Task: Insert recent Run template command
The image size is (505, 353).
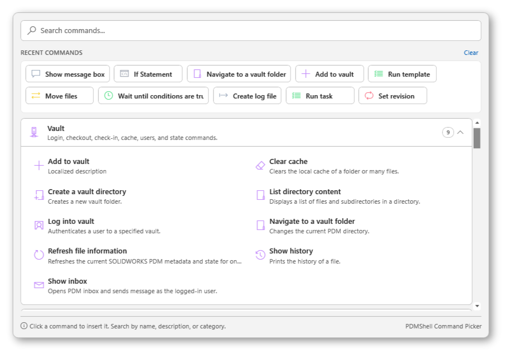Action: [x=402, y=74]
